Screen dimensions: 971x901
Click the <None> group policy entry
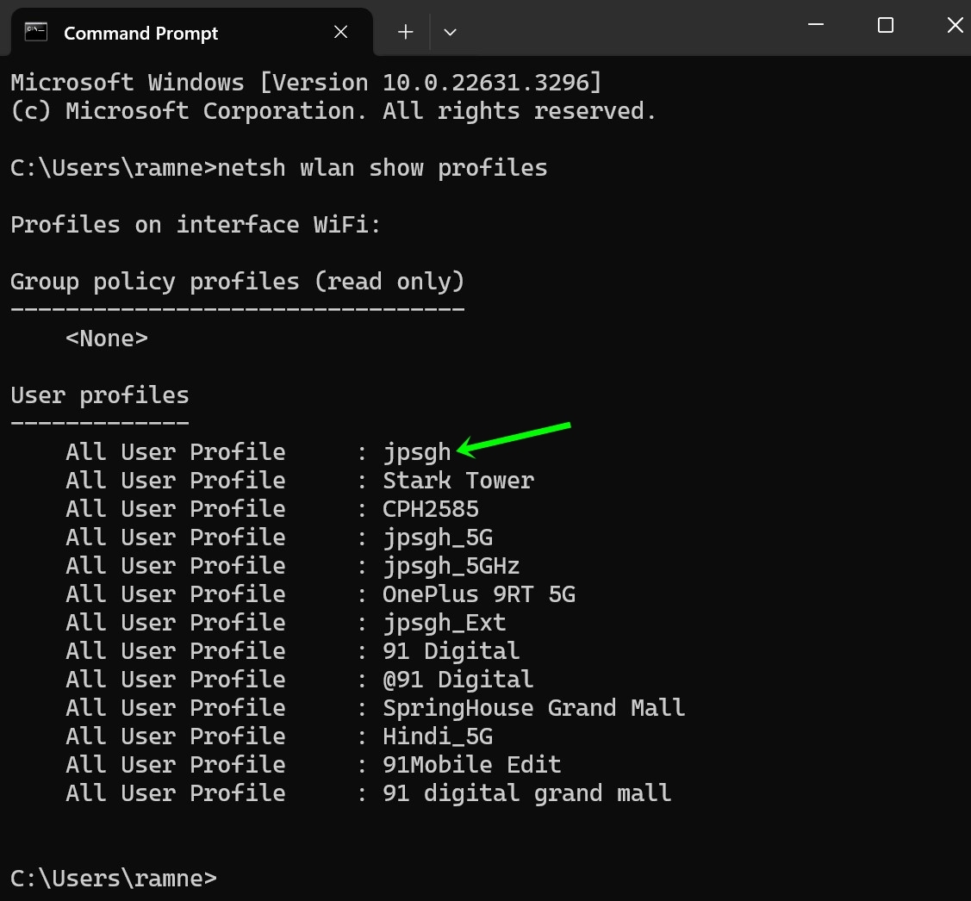pyautogui.click(x=107, y=338)
